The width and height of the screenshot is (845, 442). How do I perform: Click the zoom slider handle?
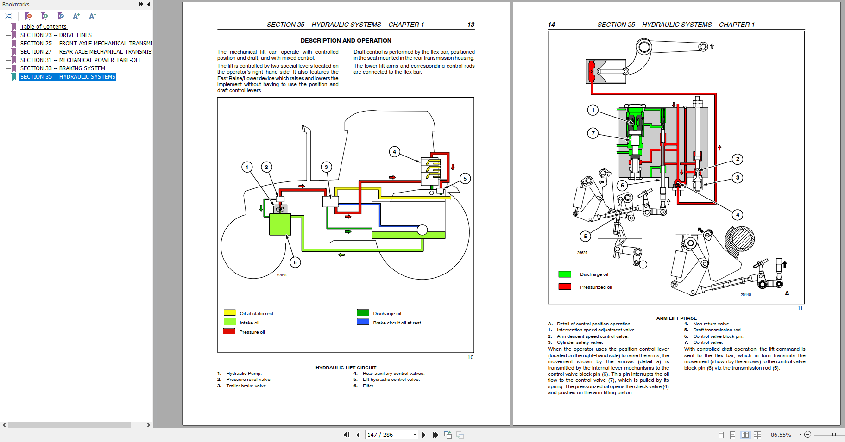pos(833,435)
